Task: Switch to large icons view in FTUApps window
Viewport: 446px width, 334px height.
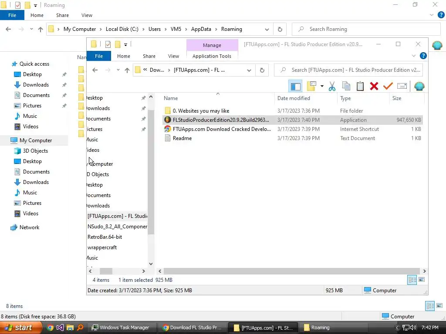Action: point(422,280)
